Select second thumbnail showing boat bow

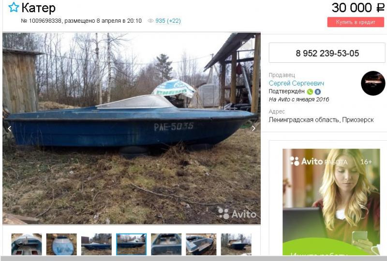click(x=61, y=244)
